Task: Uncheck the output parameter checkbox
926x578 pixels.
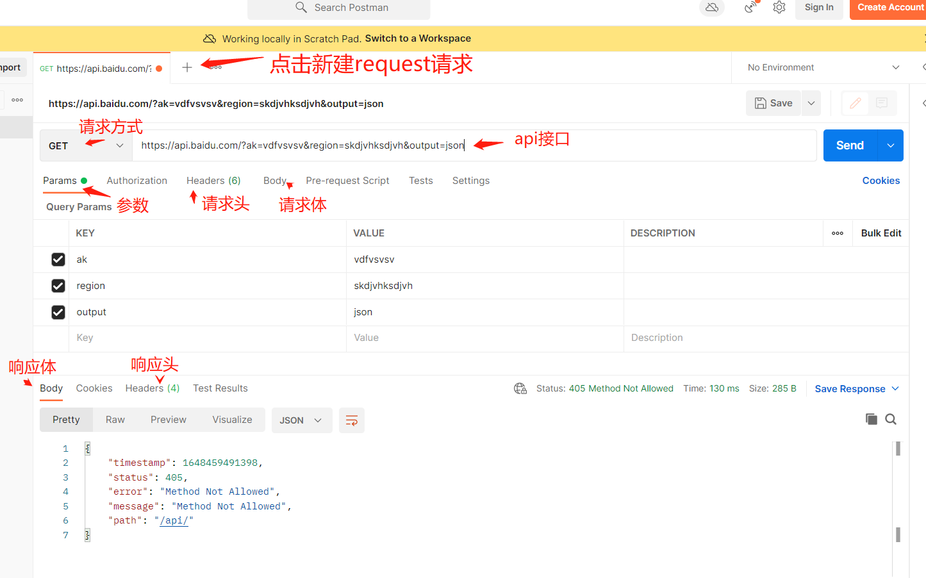Action: pyautogui.click(x=58, y=312)
